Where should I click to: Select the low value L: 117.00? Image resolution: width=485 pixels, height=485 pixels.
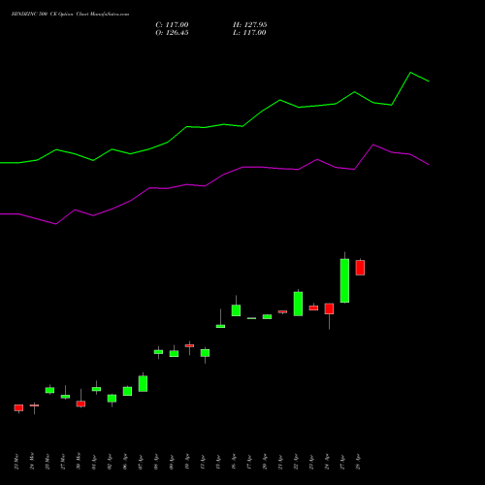pos(249,33)
